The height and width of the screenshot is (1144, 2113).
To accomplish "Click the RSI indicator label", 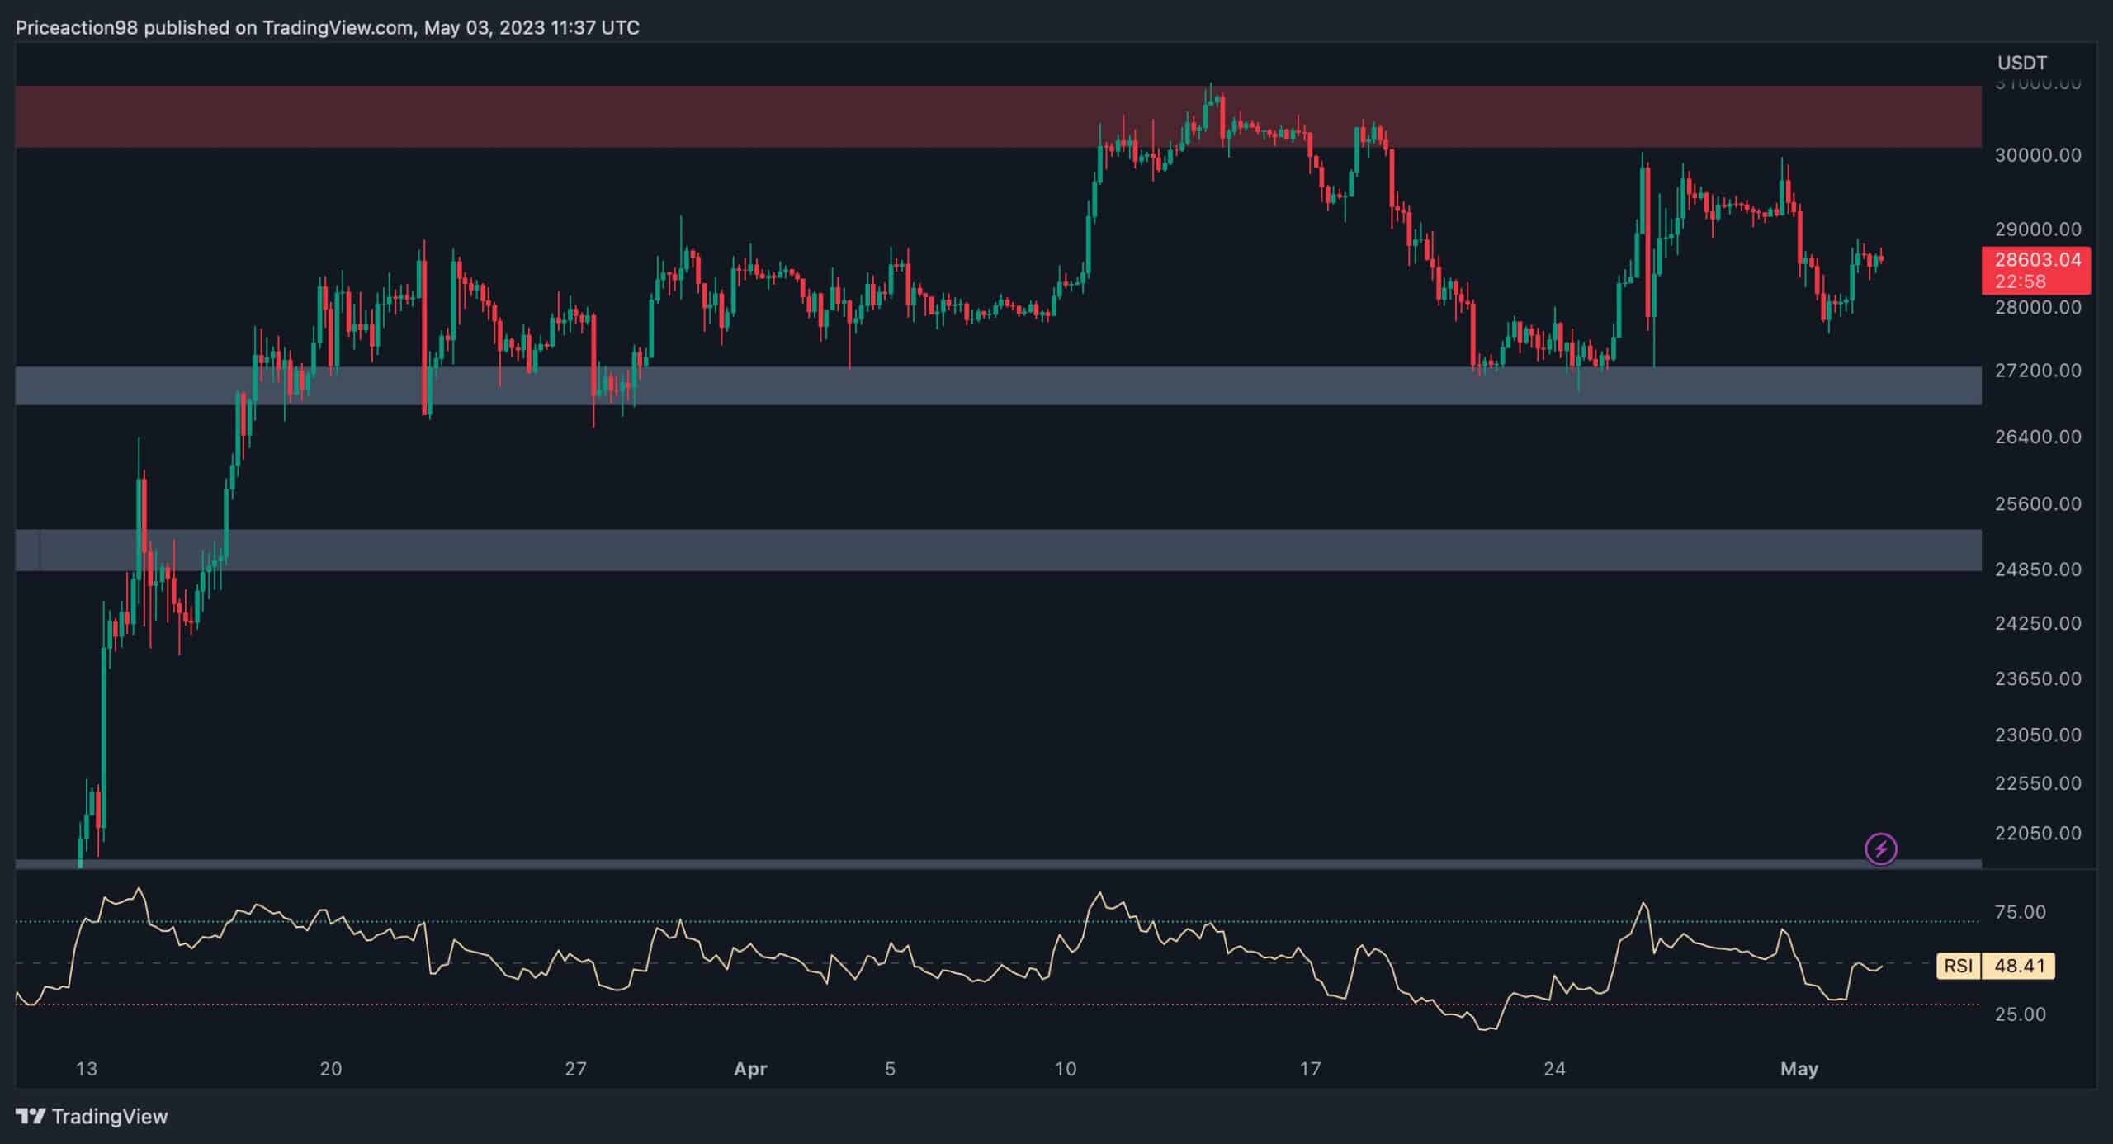I will (x=1959, y=966).
